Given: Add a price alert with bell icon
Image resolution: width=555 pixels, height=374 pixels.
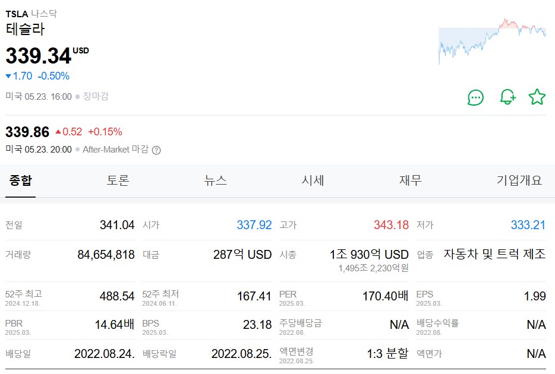Looking at the screenshot, I should pos(508,97).
